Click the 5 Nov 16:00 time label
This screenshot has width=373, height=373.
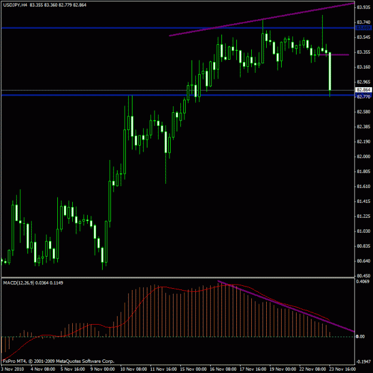(73, 369)
